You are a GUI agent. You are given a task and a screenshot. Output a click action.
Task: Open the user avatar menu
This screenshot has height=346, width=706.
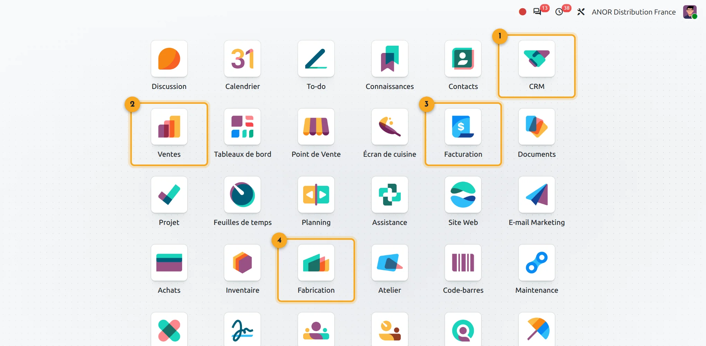(x=690, y=12)
